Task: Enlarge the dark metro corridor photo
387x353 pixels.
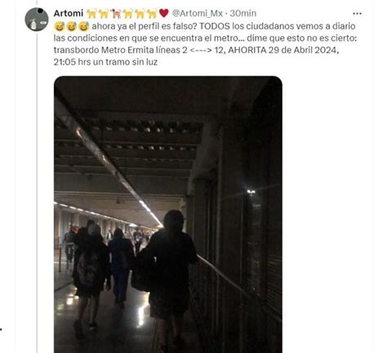Action: click(x=168, y=214)
